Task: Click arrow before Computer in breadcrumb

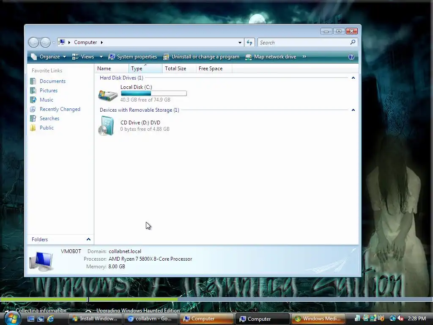Action: 69,42
